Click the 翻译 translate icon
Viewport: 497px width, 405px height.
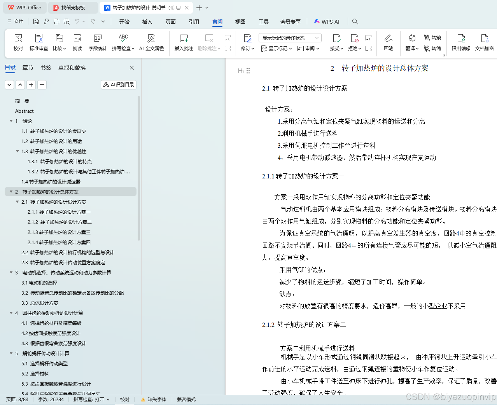point(412,38)
